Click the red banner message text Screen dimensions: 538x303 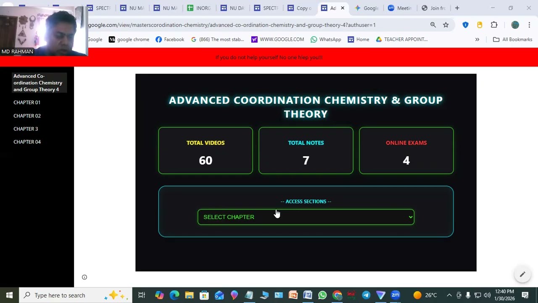[x=269, y=57]
